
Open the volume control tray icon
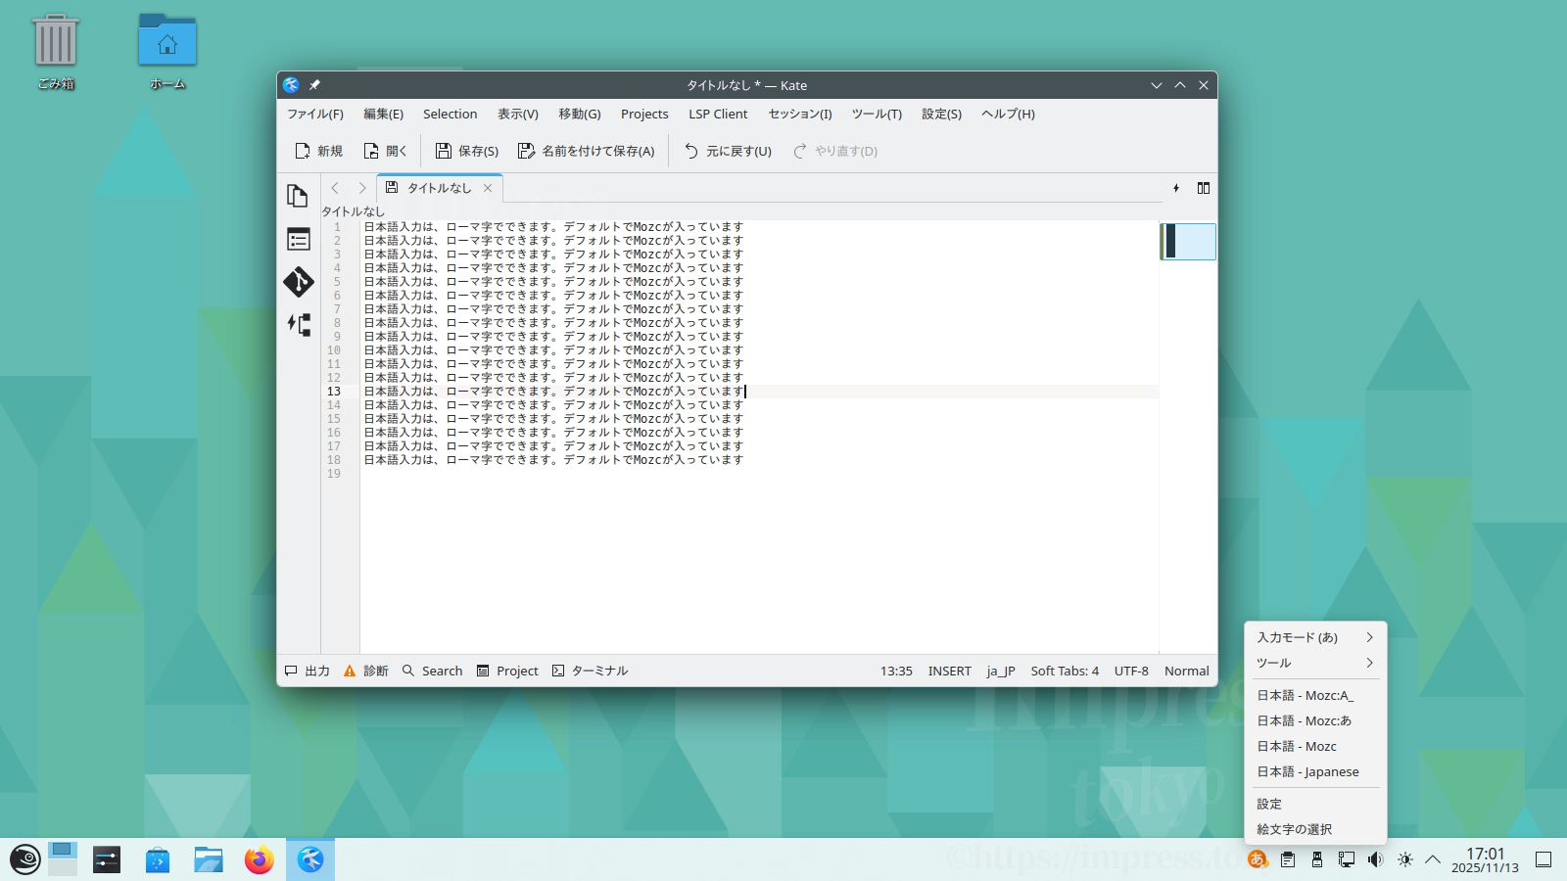click(1376, 859)
